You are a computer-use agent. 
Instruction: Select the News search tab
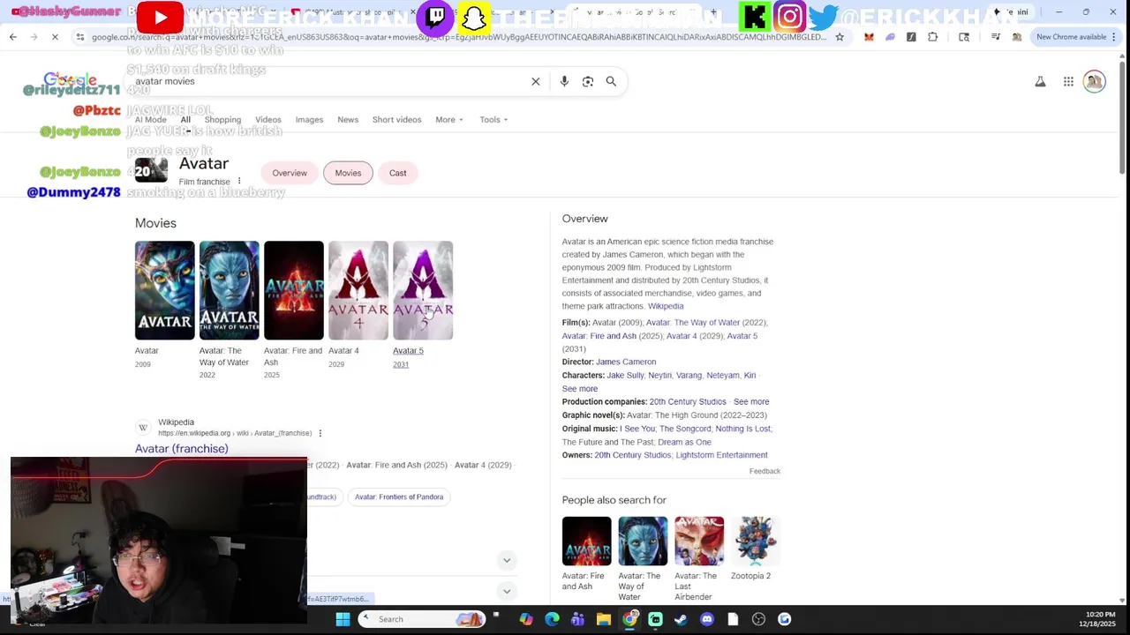point(348,120)
